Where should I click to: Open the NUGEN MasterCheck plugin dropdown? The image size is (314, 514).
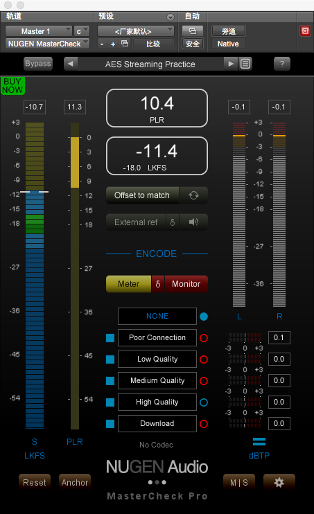pos(47,44)
